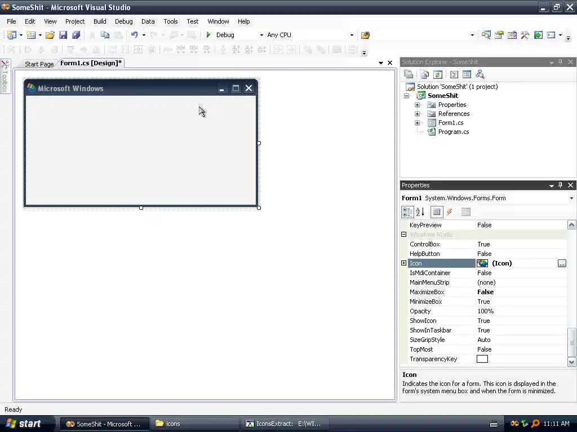
Task: Start debugging with the green play icon
Action: point(208,35)
